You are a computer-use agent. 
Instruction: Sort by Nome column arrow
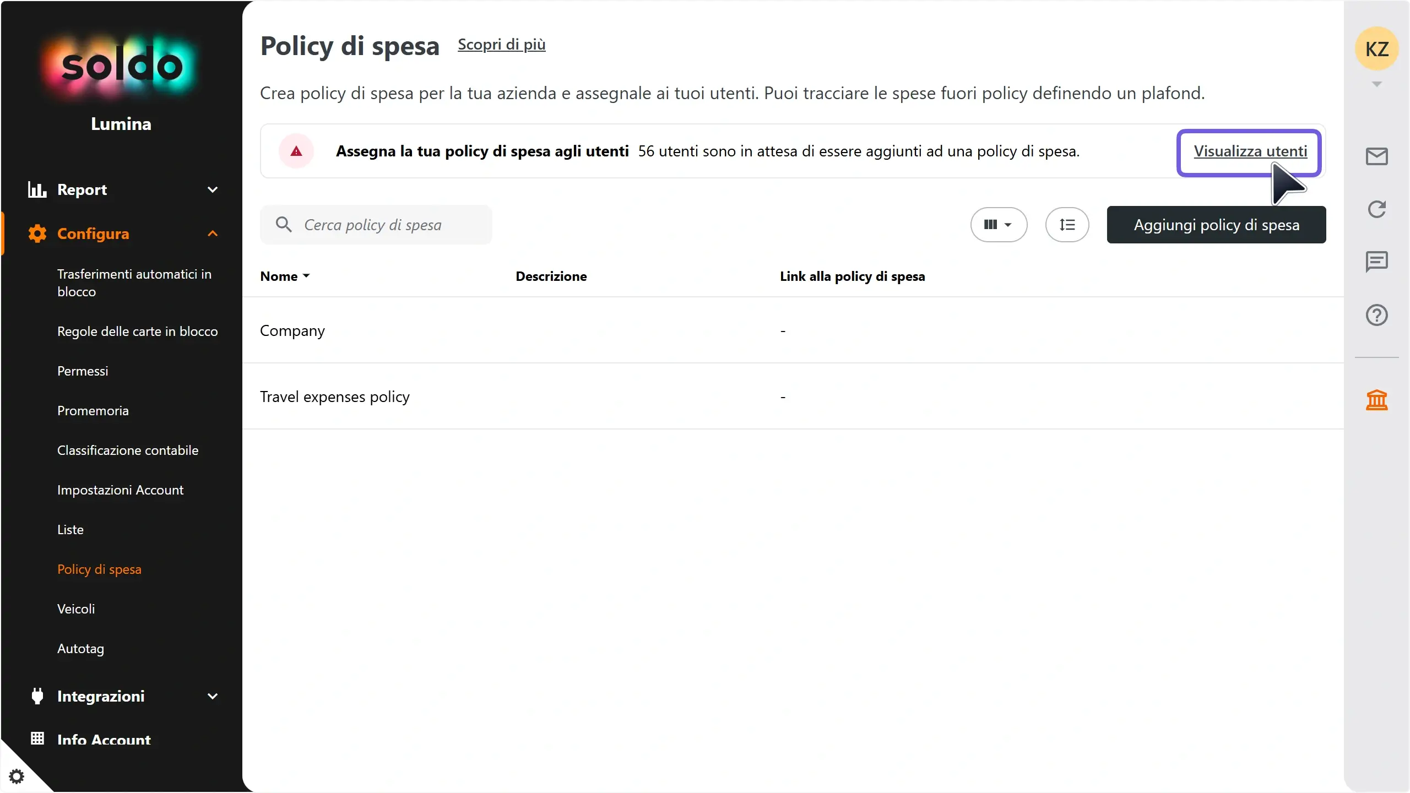pyautogui.click(x=306, y=276)
